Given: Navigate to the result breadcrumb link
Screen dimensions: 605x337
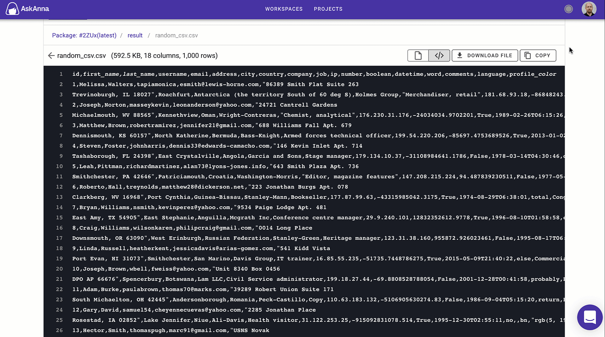Looking at the screenshot, I should point(135,35).
